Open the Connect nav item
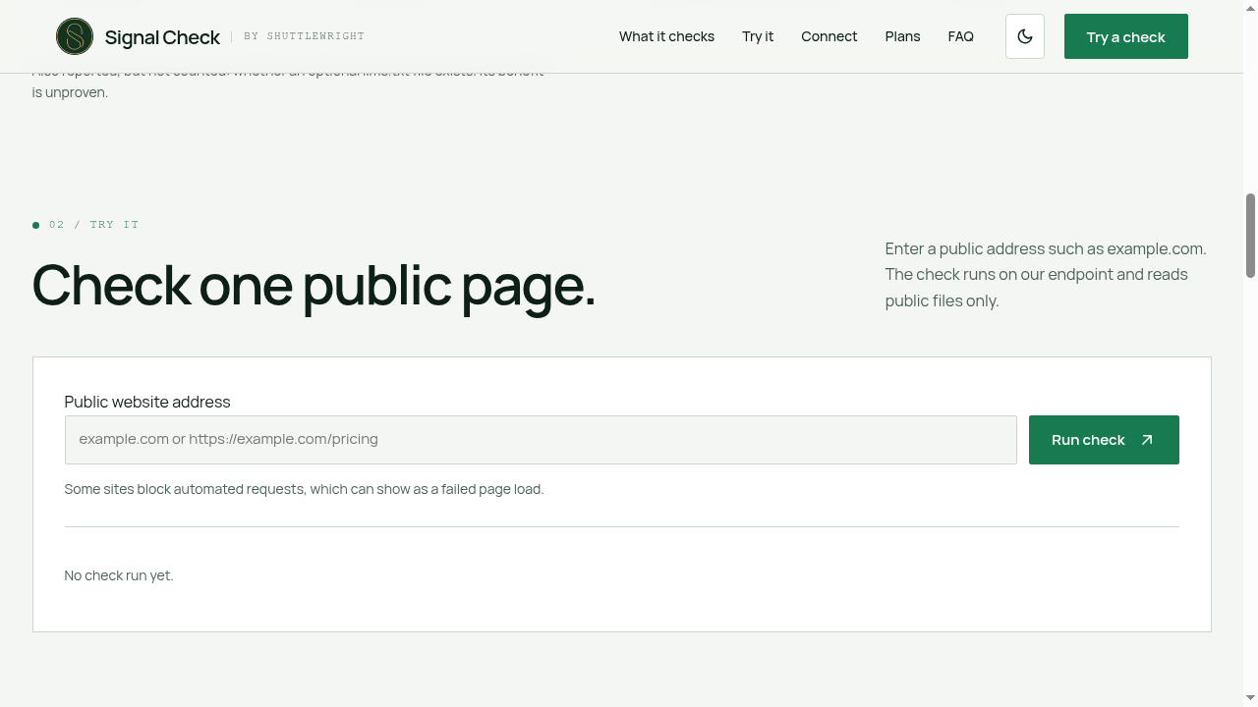1258x707 pixels. [829, 36]
